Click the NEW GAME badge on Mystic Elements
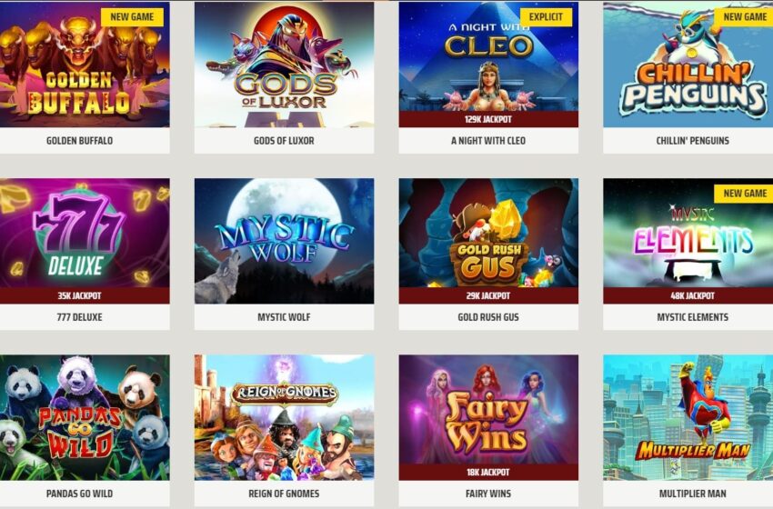The height and width of the screenshot is (509, 773). [744, 194]
